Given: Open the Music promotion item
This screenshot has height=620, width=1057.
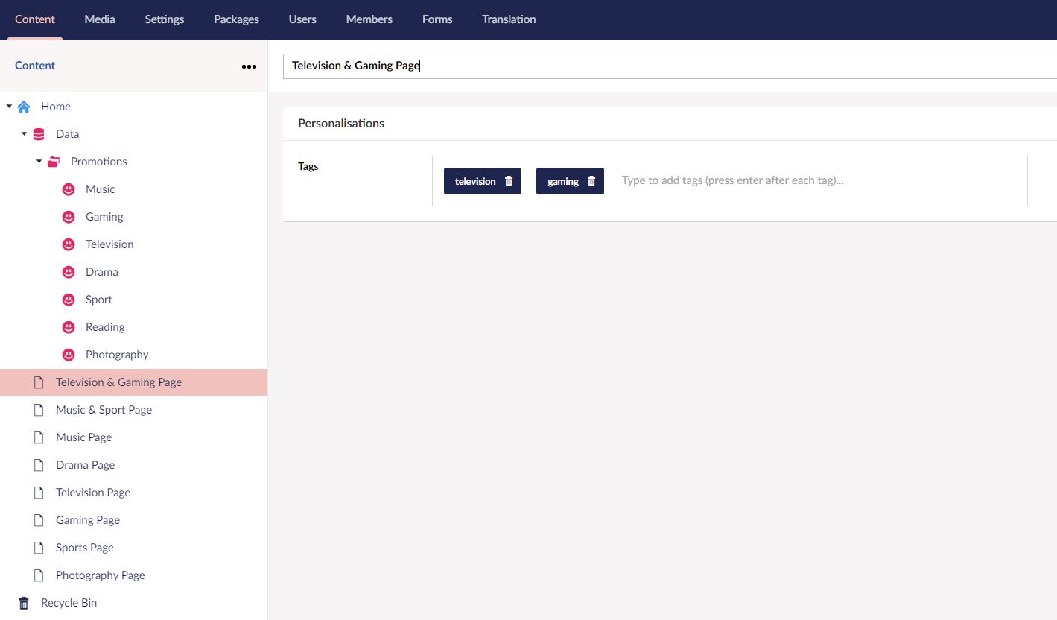Looking at the screenshot, I should [101, 189].
